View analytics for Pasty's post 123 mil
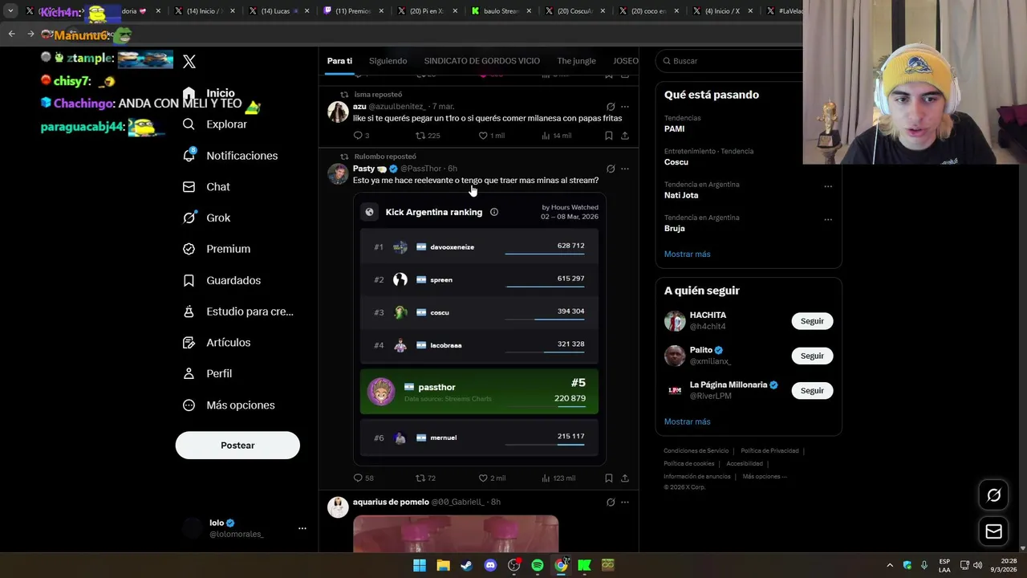 click(x=558, y=478)
